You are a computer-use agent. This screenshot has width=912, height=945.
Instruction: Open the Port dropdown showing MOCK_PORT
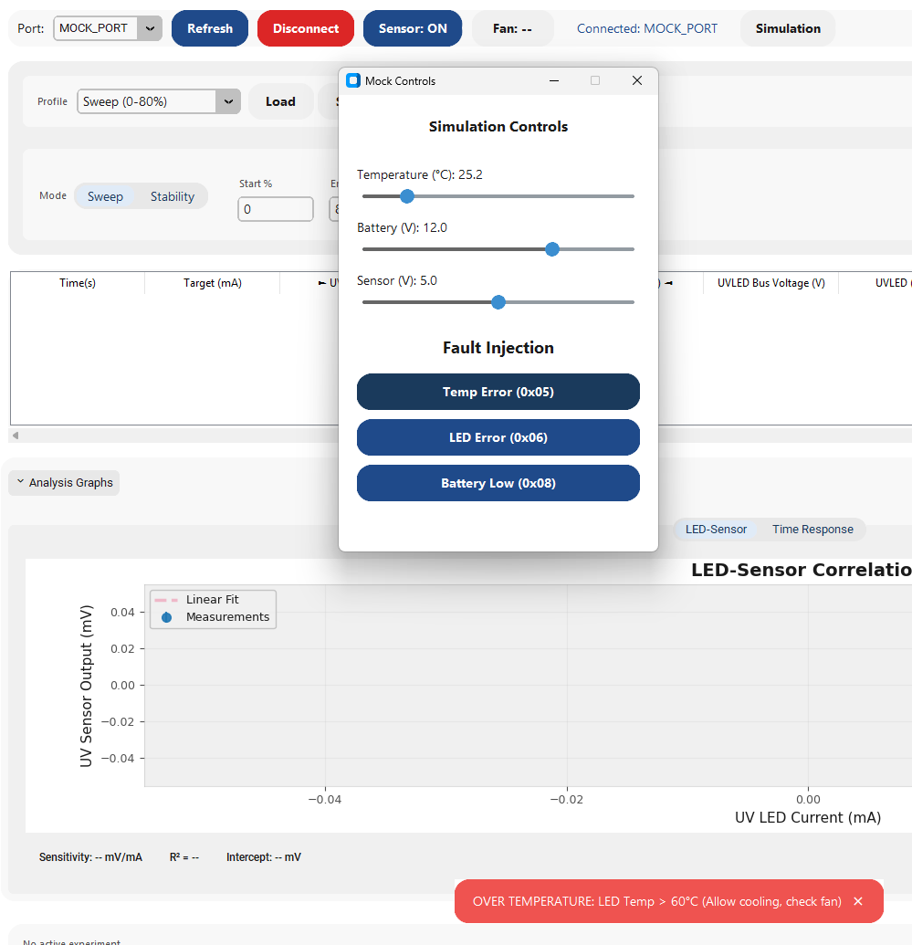click(108, 28)
